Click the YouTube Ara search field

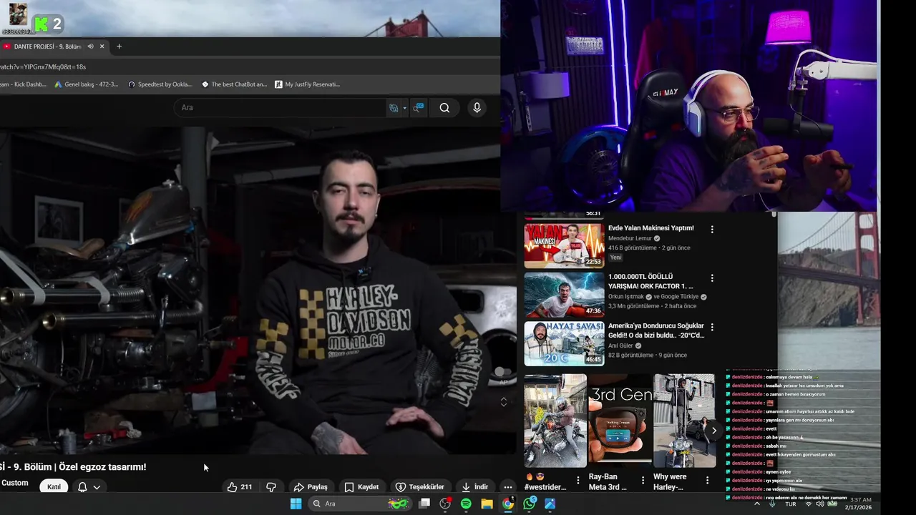(279, 107)
